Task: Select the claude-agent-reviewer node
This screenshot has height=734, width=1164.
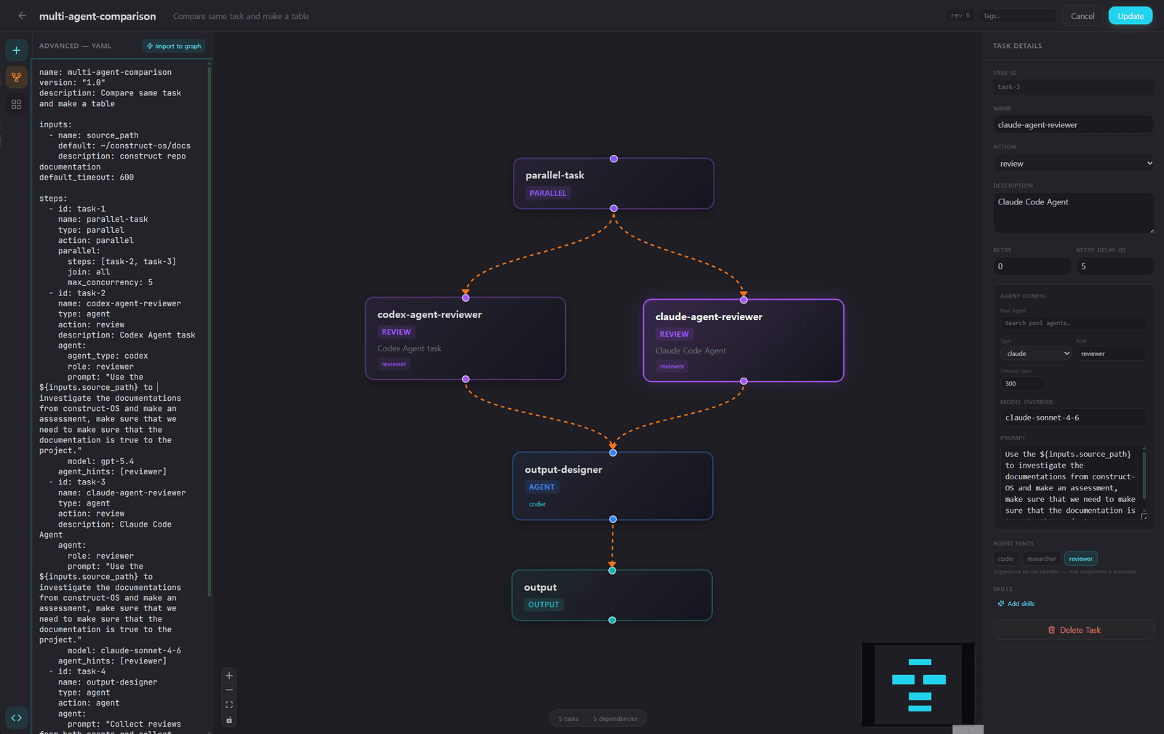Action: click(x=744, y=340)
